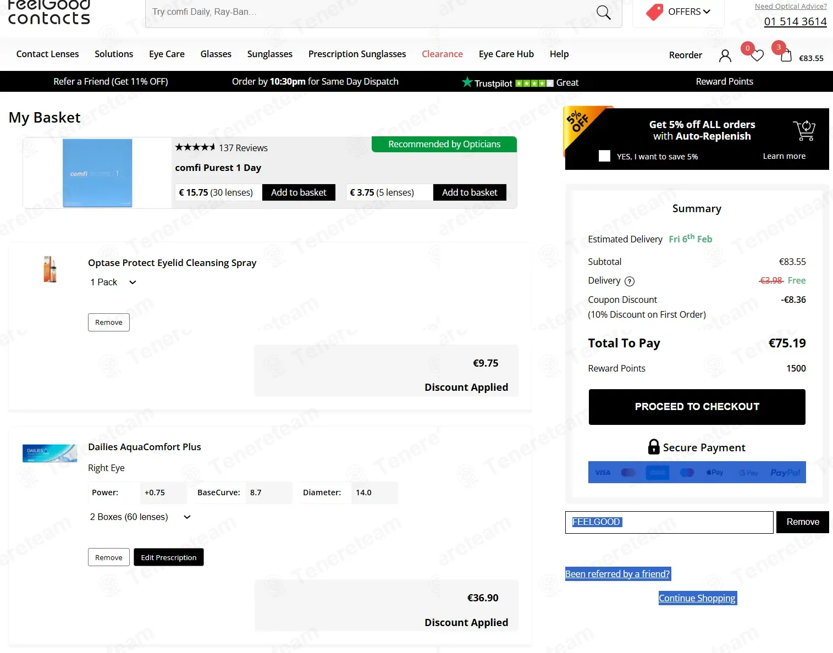Click Refer a Friend (Get 11% OFF)
This screenshot has width=833, height=653.
[111, 81]
